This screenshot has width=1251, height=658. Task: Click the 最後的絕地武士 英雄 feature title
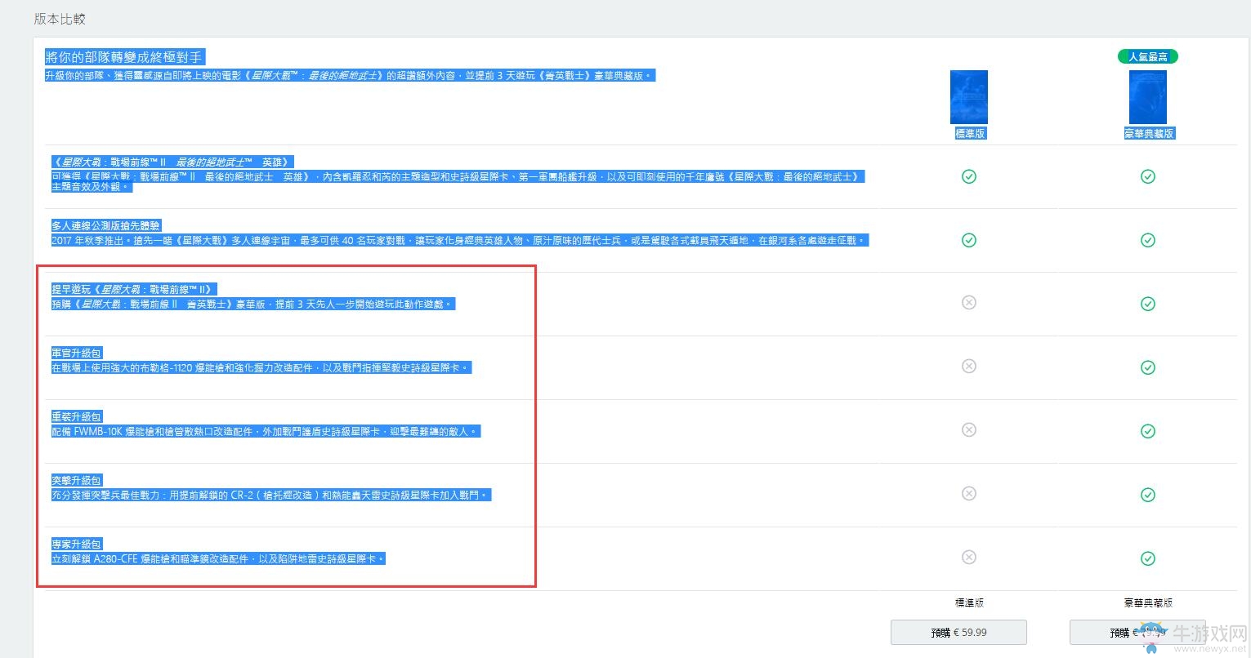click(171, 162)
